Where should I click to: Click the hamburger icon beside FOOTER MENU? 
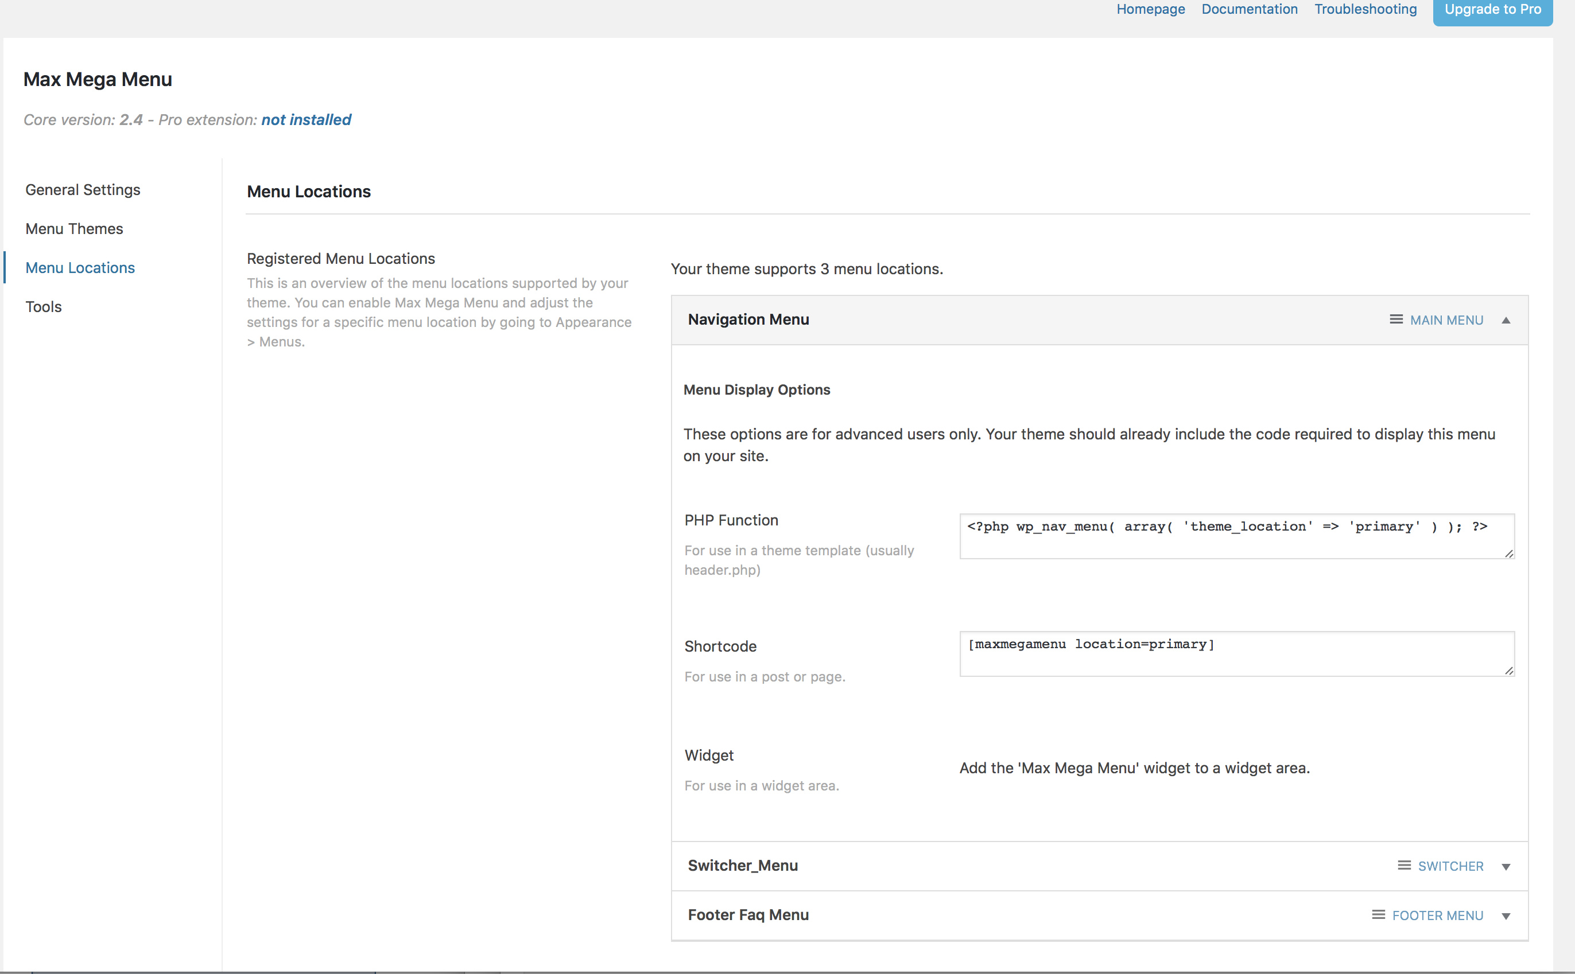pyautogui.click(x=1379, y=915)
